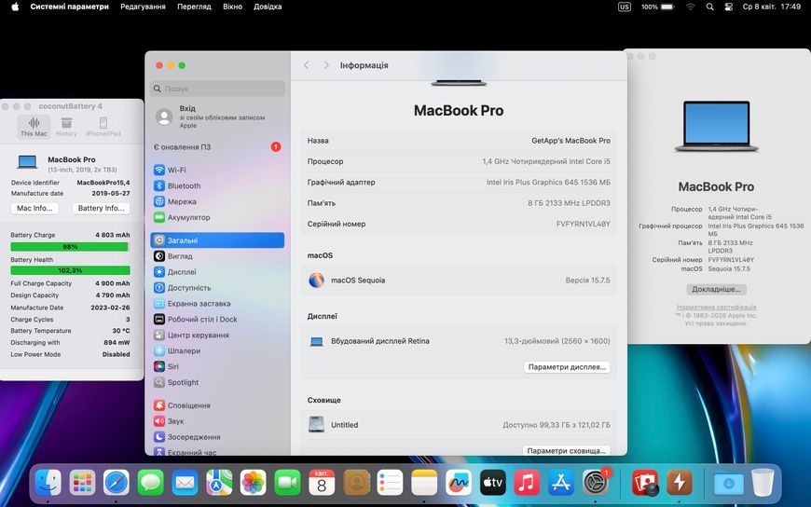Switch to This Mac tab in coconutBattery

34,127
